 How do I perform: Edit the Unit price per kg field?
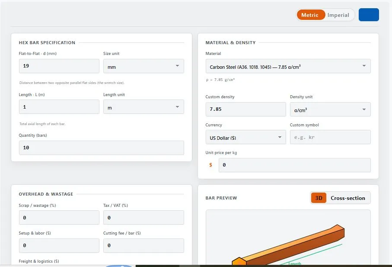[x=294, y=165]
